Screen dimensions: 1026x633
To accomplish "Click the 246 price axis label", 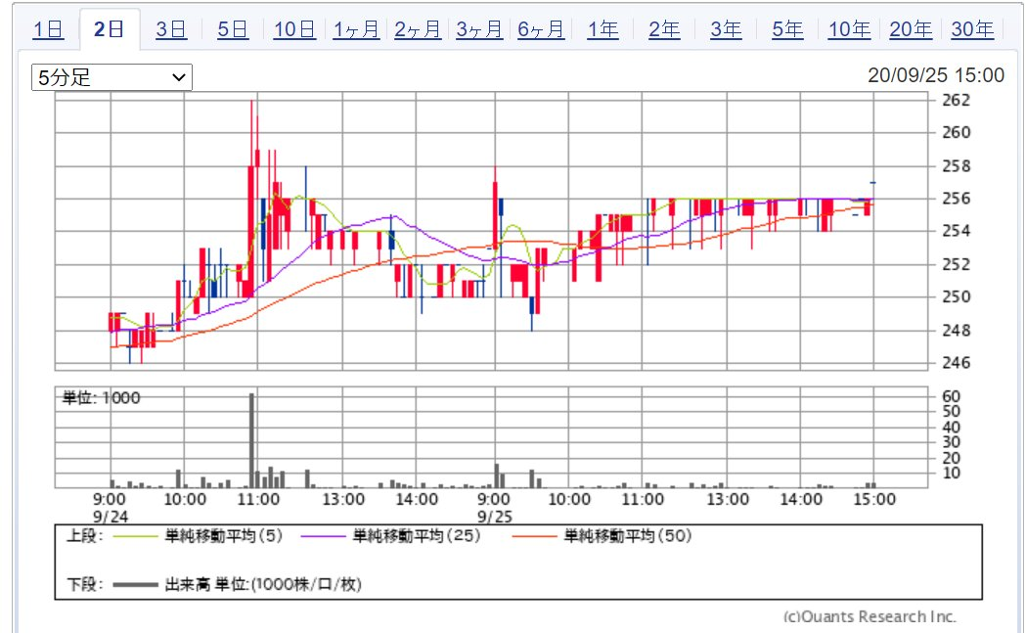I will pyautogui.click(x=956, y=363).
